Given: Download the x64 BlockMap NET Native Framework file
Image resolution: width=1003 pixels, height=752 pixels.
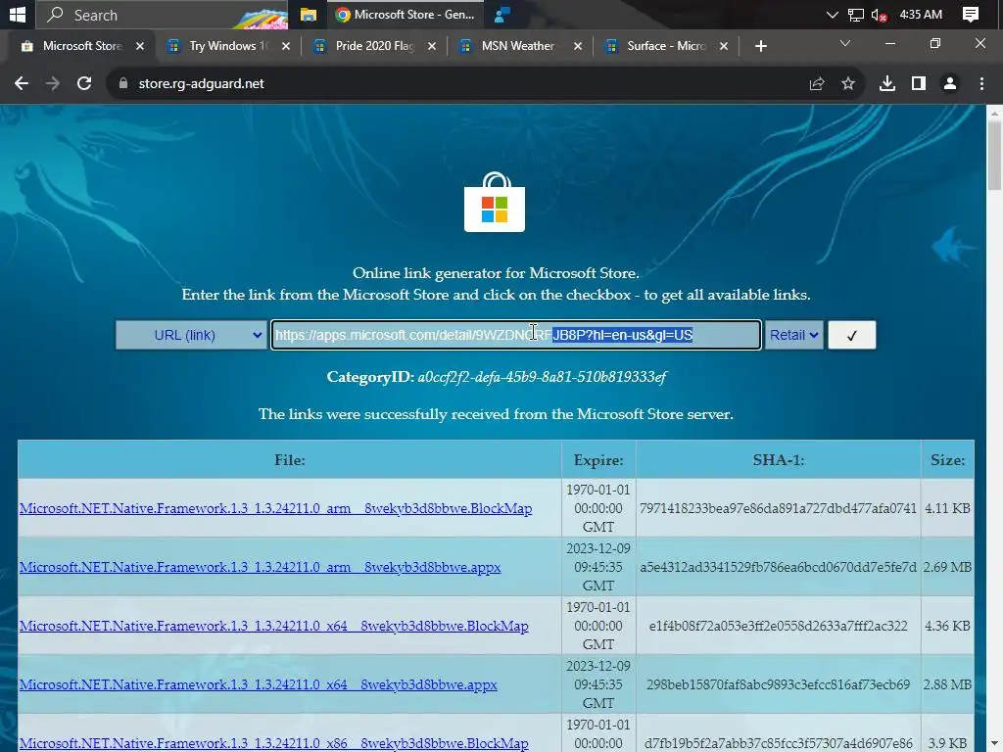Looking at the screenshot, I should [274, 626].
